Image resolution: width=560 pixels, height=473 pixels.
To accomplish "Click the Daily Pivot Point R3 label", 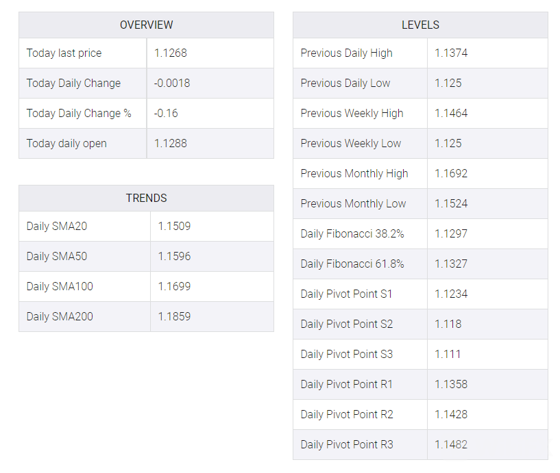I will click(x=347, y=444).
